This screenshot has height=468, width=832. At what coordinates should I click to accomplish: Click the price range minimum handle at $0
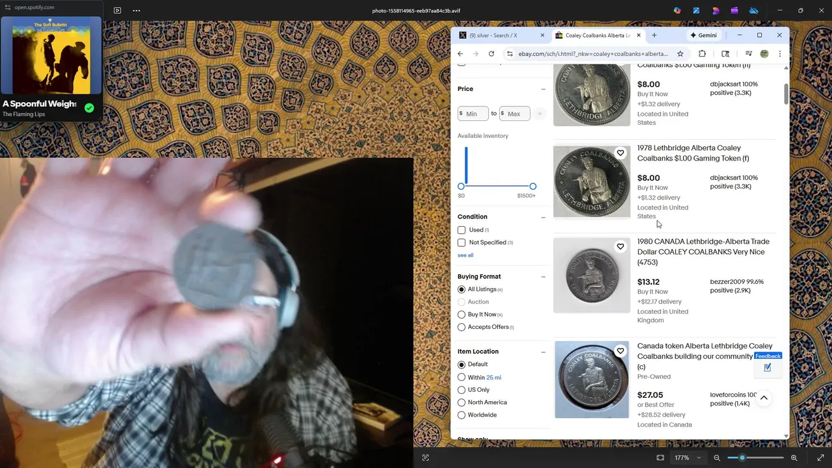click(461, 187)
